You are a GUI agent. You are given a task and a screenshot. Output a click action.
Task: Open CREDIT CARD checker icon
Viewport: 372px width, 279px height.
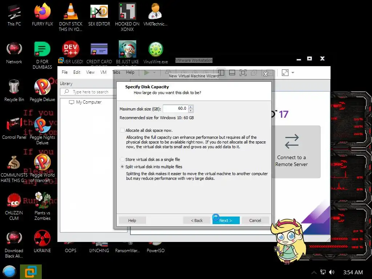[x=99, y=53]
